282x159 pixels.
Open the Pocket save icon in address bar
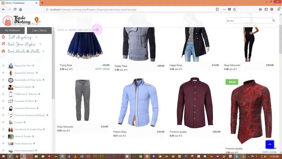click(230, 9)
